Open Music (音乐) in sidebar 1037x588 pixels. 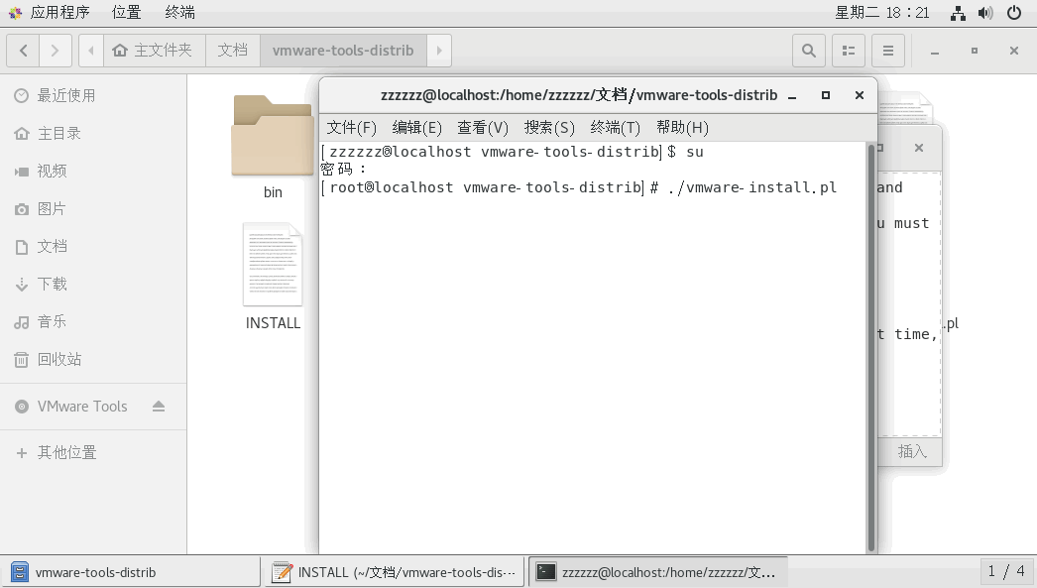[93, 322]
